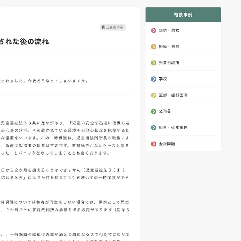Viewport: 241px width, 241px height.
Task: Click the line about 児童が満20歳になるまで
Action: click(65, 234)
